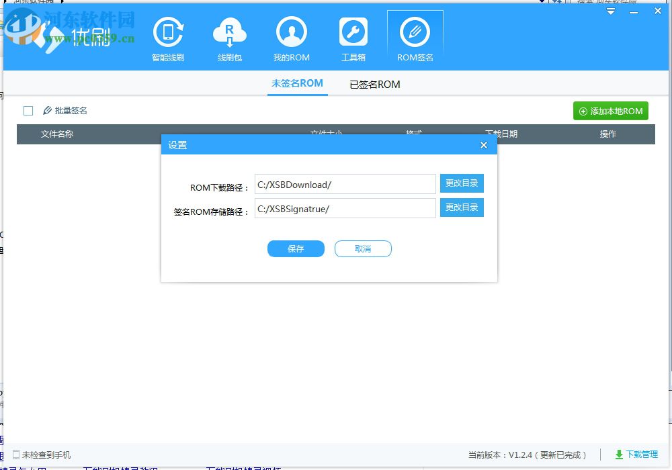Stay on the 未签名ROM tab
The height and width of the screenshot is (470, 672).
pyautogui.click(x=297, y=85)
